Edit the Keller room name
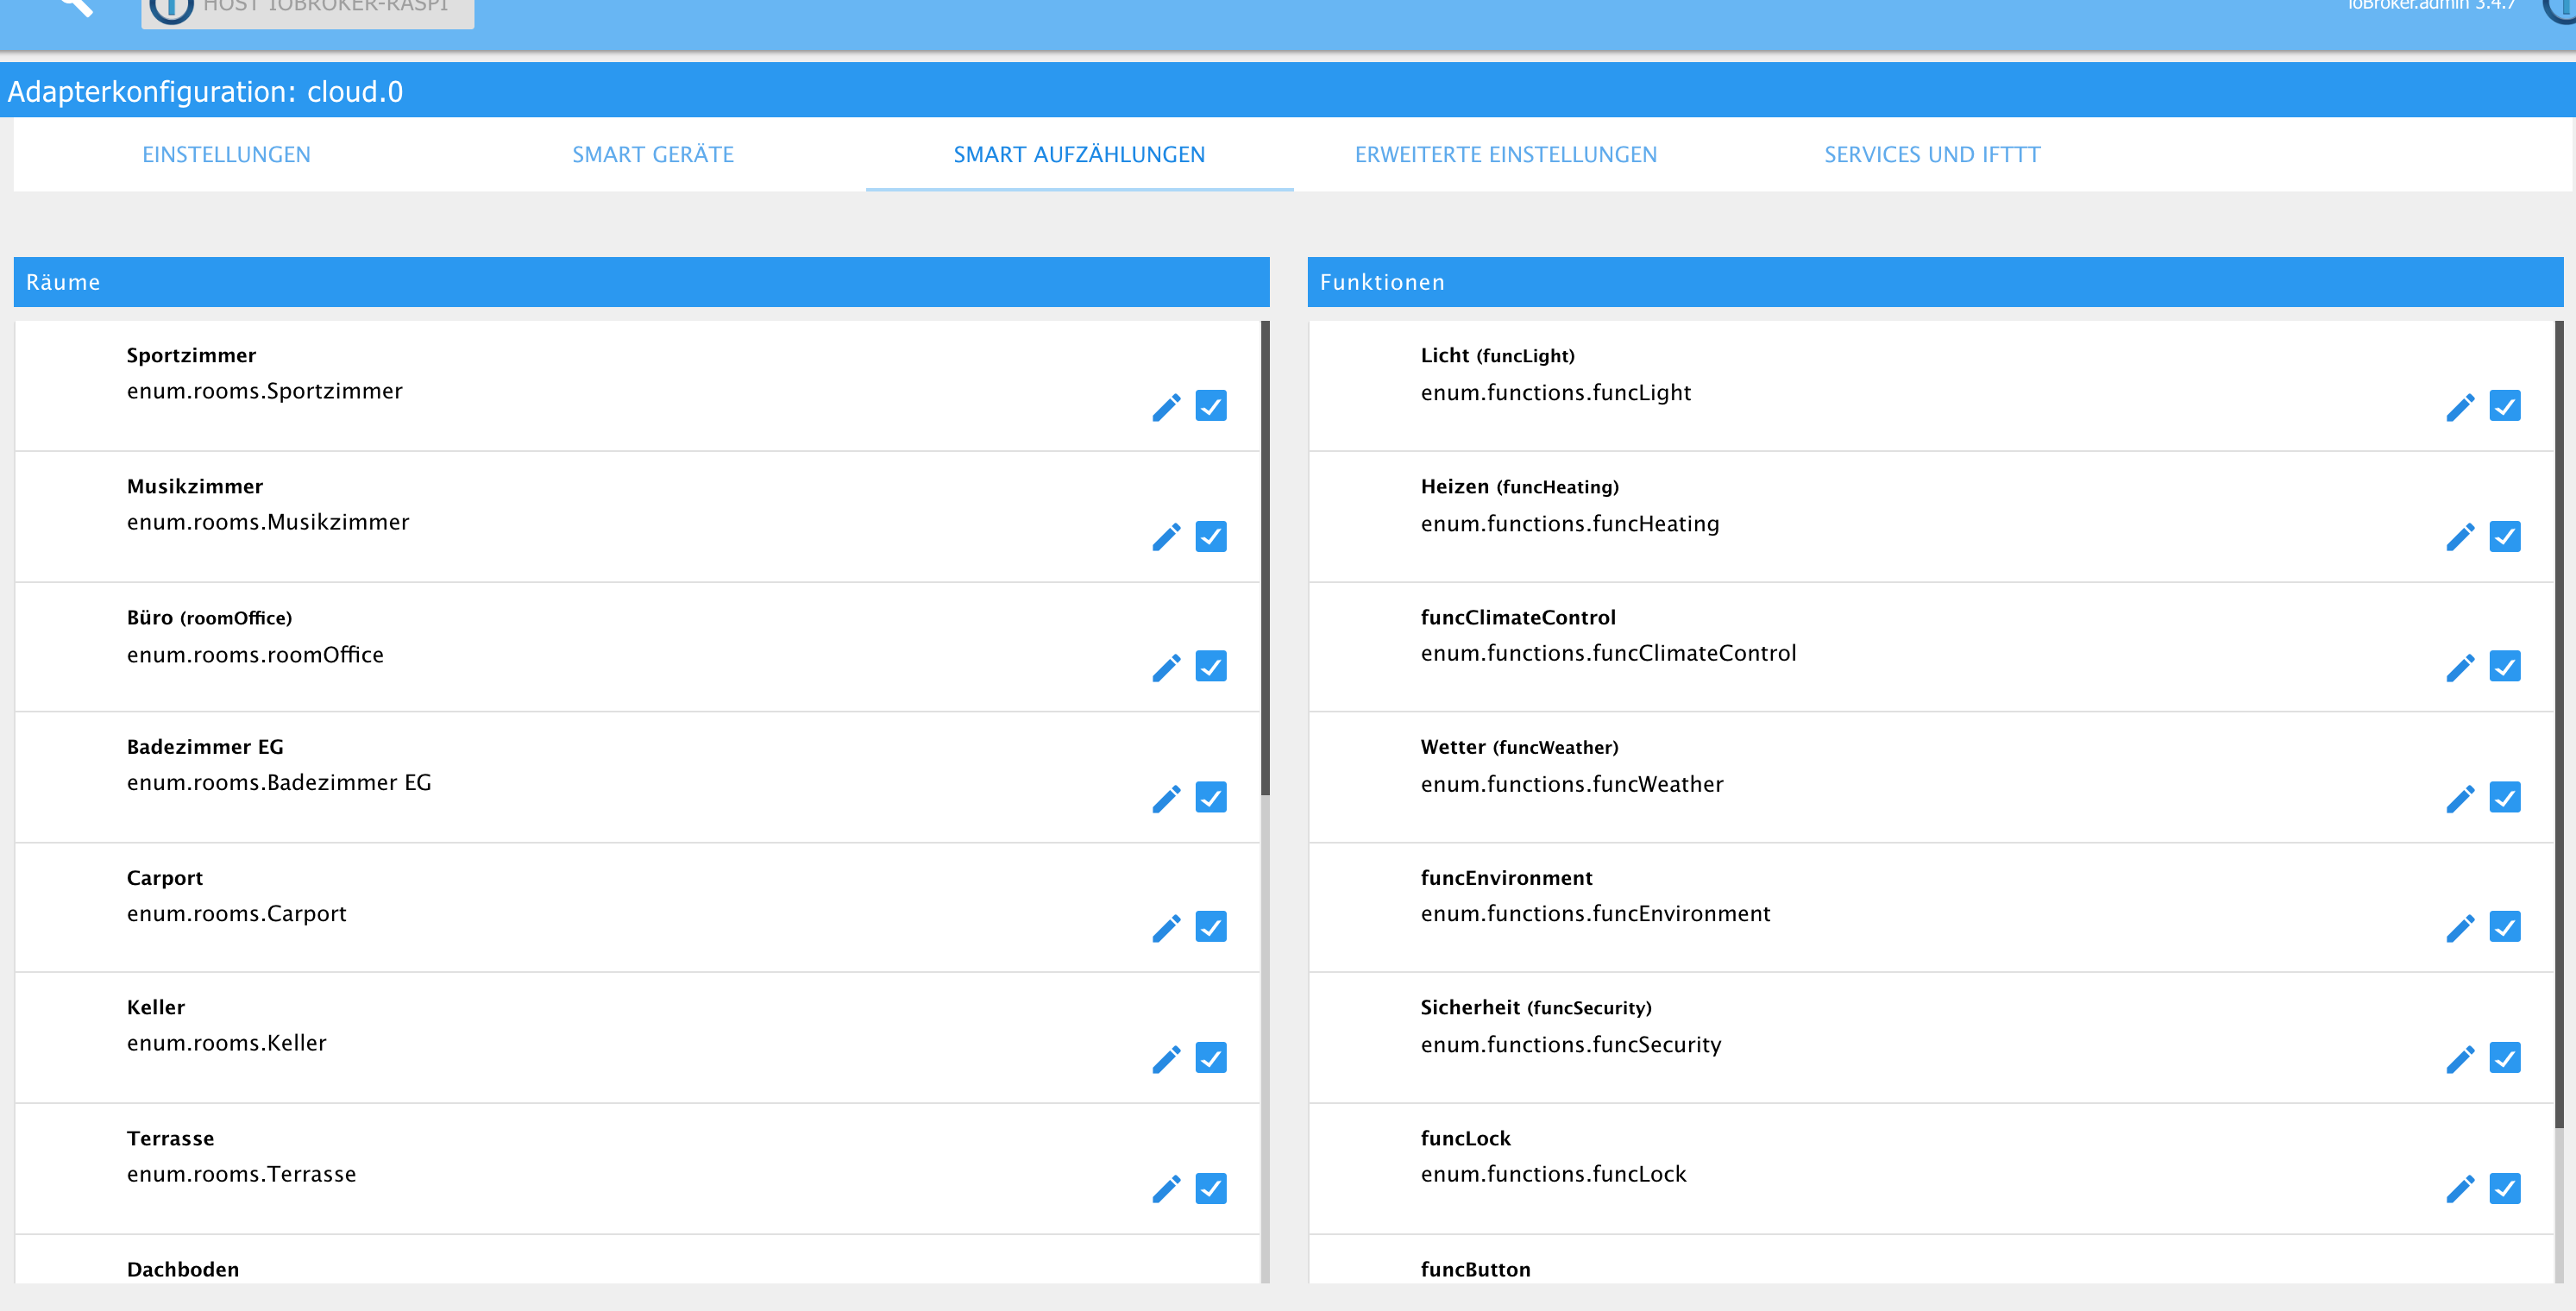This screenshot has height=1311, width=2576. tap(1166, 1059)
